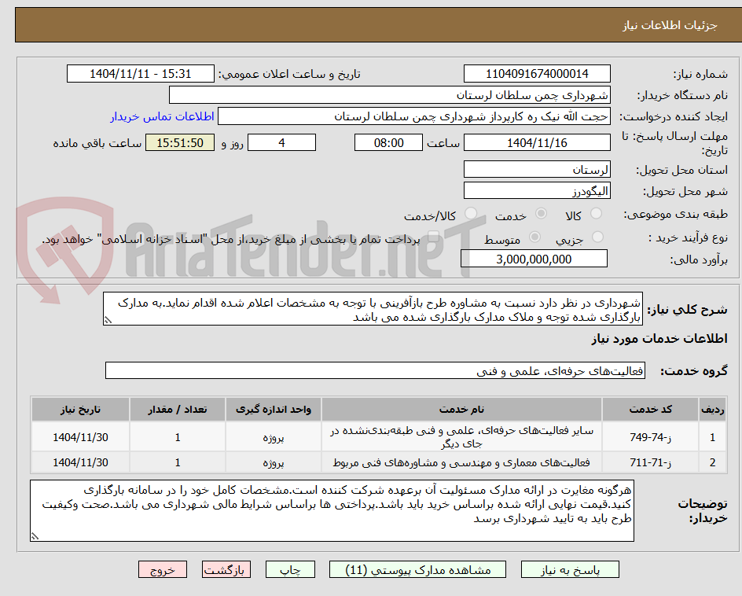The width and height of the screenshot is (742, 596).
Task: Click the announcement date field 1404/11/11 - 15:31
Action: click(x=141, y=74)
